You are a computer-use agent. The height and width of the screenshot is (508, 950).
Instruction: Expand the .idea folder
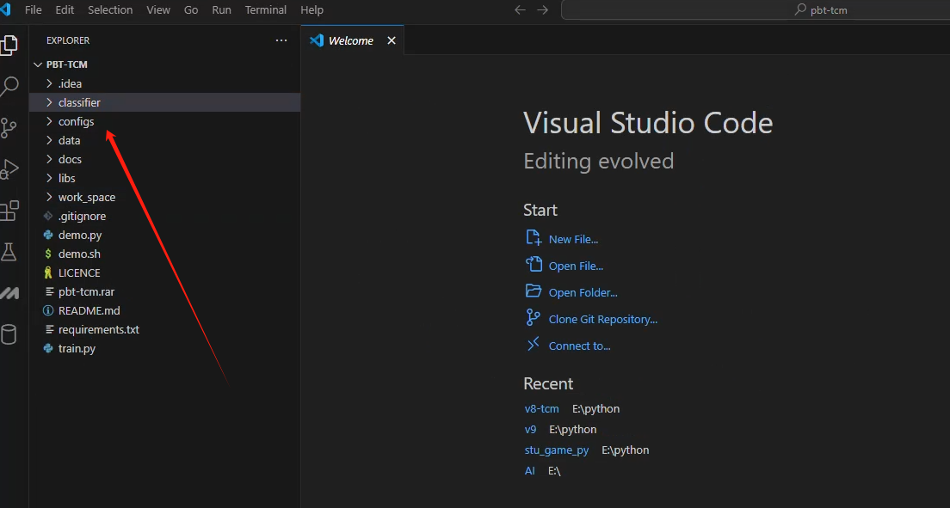point(50,83)
